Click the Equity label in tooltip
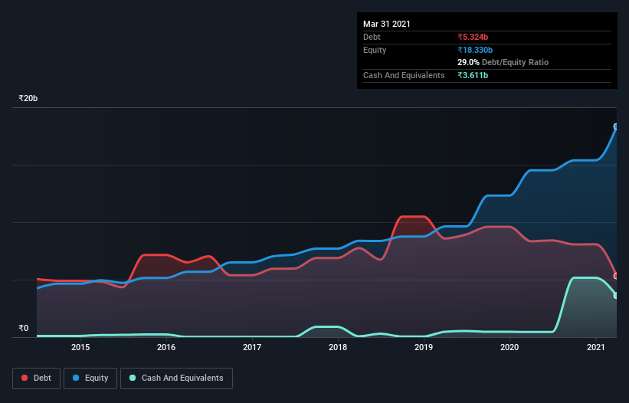 pos(375,50)
